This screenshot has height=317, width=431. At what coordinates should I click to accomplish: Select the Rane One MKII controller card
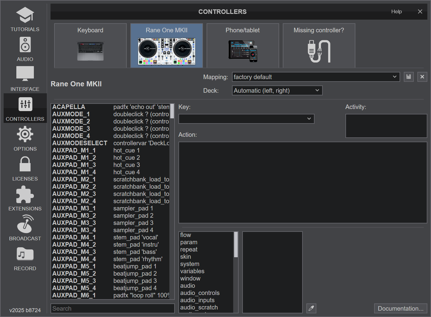[167, 46]
